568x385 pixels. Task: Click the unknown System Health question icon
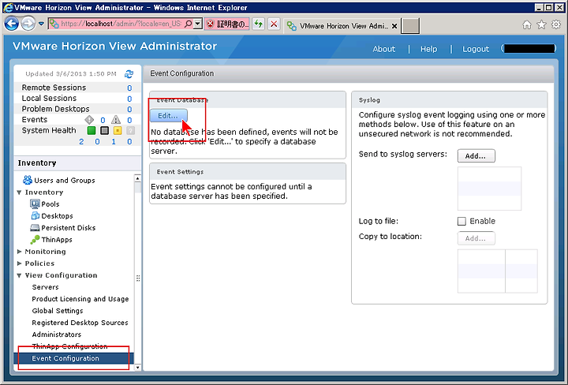click(x=131, y=130)
